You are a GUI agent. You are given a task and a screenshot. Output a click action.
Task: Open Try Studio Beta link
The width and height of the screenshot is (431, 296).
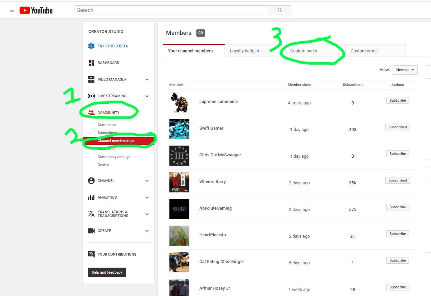pos(113,46)
